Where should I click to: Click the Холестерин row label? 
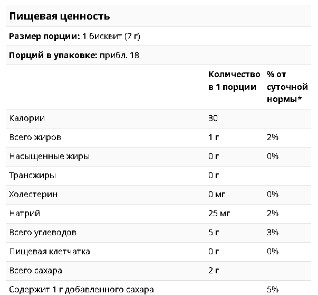[33, 195]
